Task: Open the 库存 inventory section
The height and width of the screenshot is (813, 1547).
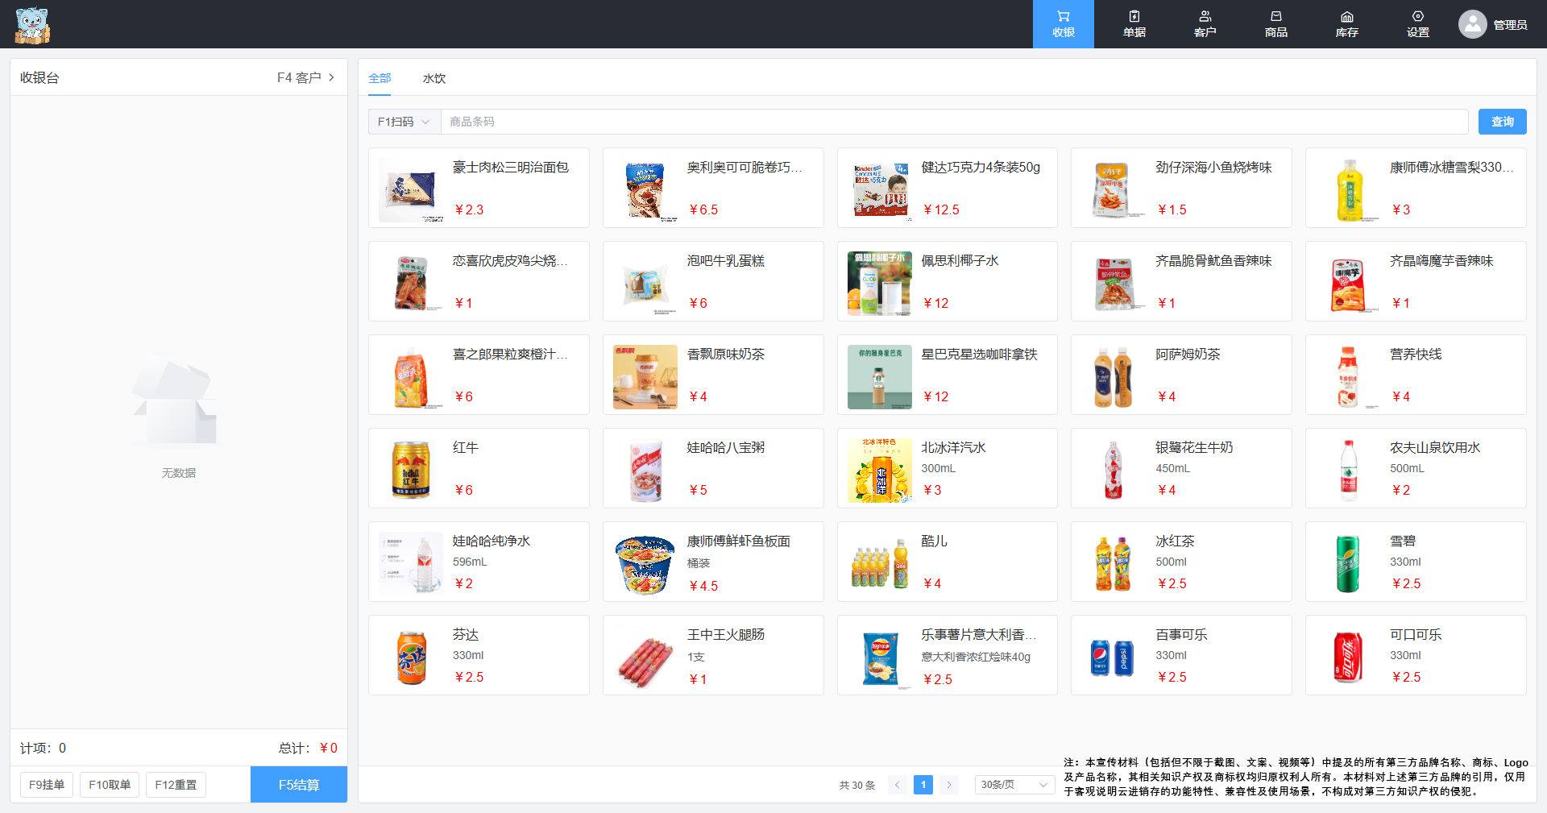Action: 1346,24
